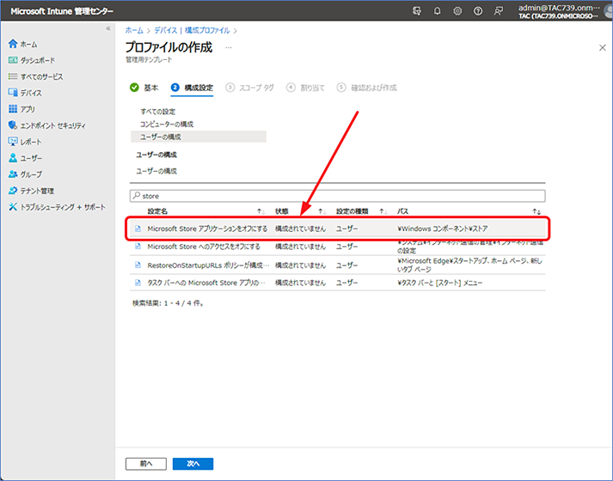Close the プロファイルの作成 pane with X
613x481 pixels.
pyautogui.click(x=602, y=47)
